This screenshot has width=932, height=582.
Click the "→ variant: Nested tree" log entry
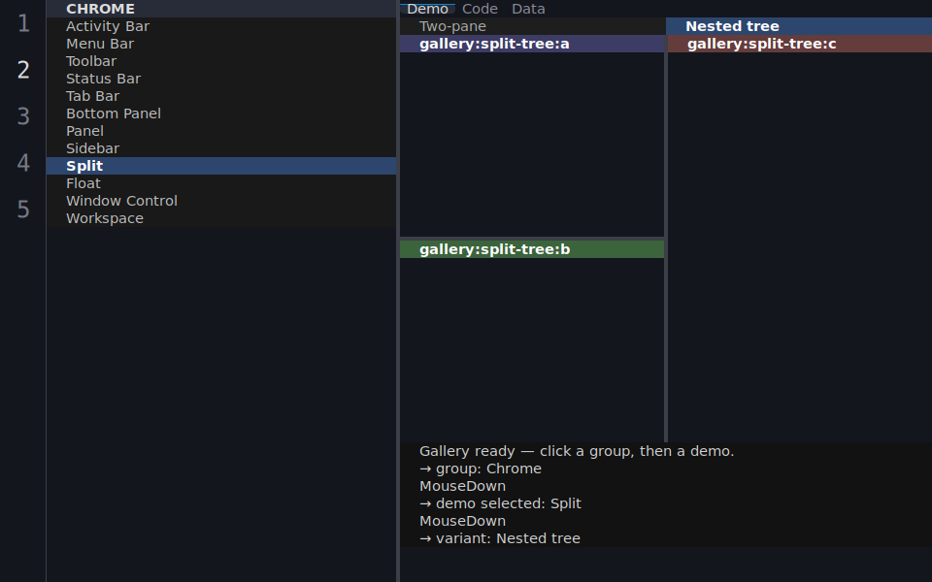[666, 538]
